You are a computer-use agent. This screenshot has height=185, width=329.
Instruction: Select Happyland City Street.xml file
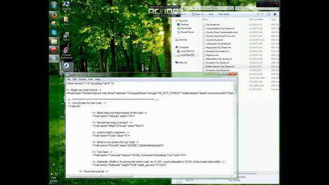(x=218, y=47)
